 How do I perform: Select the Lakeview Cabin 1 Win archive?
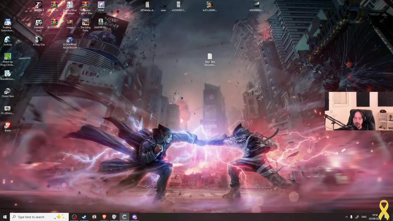pyautogui.click(x=86, y=8)
